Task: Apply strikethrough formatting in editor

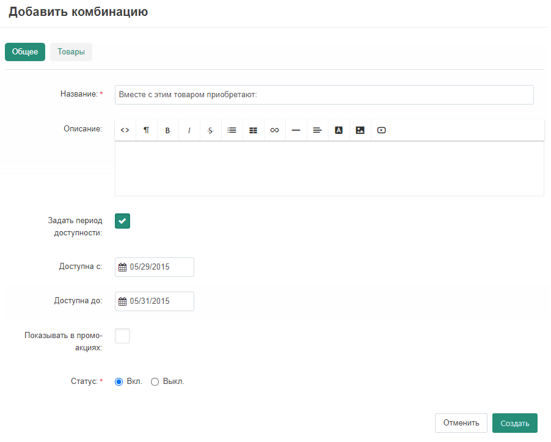Action: [x=211, y=130]
